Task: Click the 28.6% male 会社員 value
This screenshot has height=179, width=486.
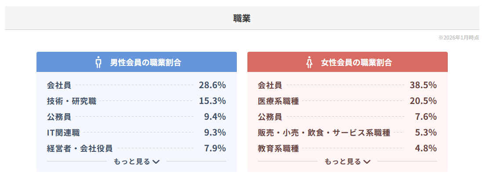Action: coord(212,85)
